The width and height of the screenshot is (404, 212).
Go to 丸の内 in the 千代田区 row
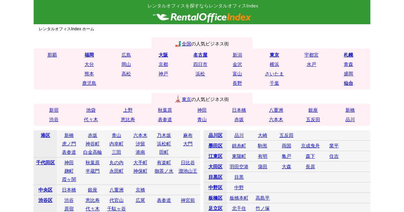116,163
